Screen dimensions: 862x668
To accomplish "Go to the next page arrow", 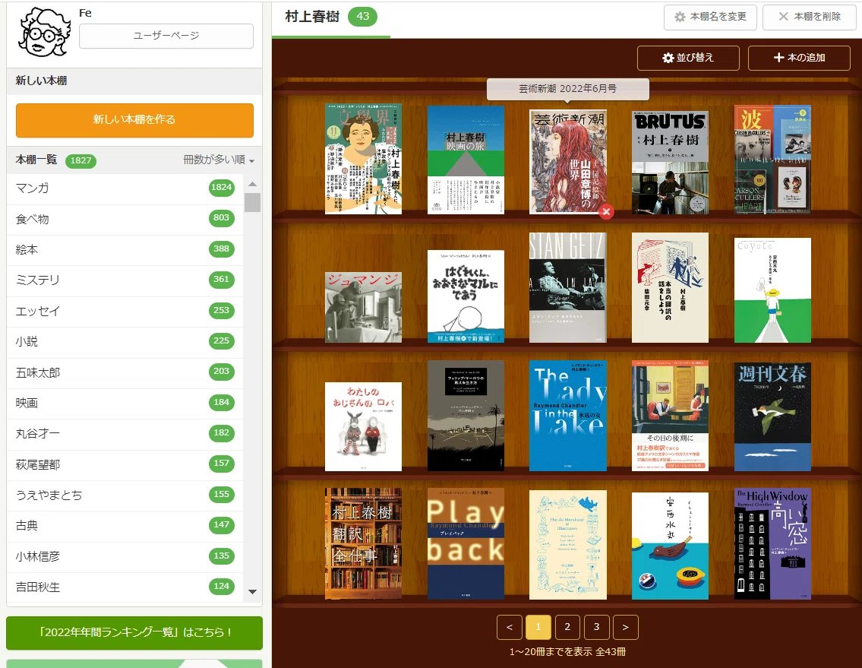I will pyautogui.click(x=626, y=627).
